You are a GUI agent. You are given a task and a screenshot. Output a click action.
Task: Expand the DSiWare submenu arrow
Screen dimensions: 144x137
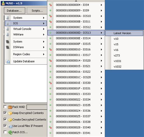tap(44, 47)
